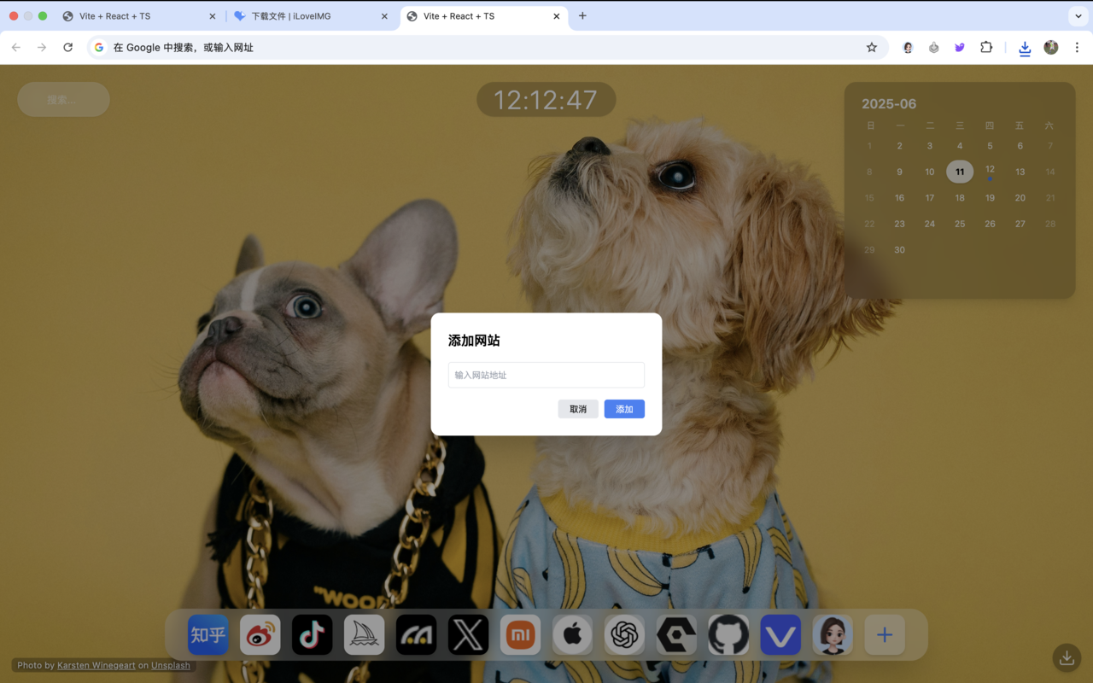This screenshot has height=683, width=1093.
Task: Open the gray joystick extension in the toolbar
Action: (x=934, y=48)
